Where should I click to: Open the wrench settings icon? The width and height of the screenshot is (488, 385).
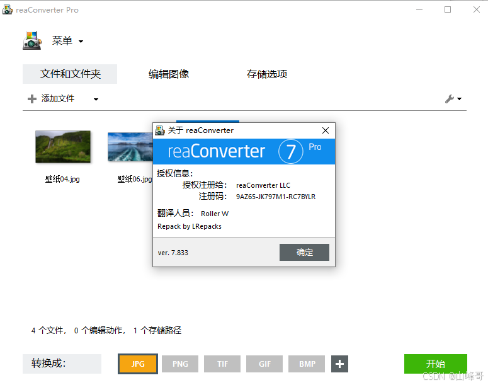coord(450,99)
